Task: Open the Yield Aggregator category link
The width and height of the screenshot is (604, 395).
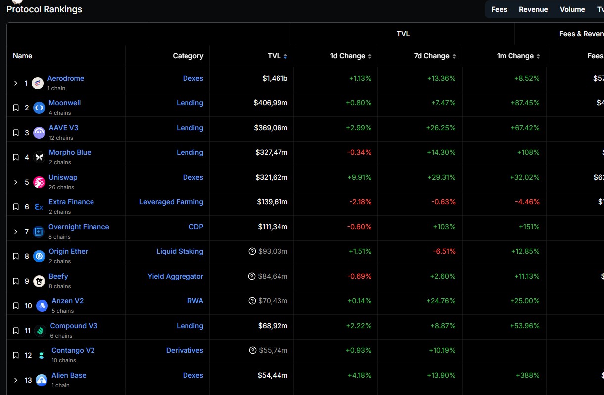Action: (x=176, y=276)
